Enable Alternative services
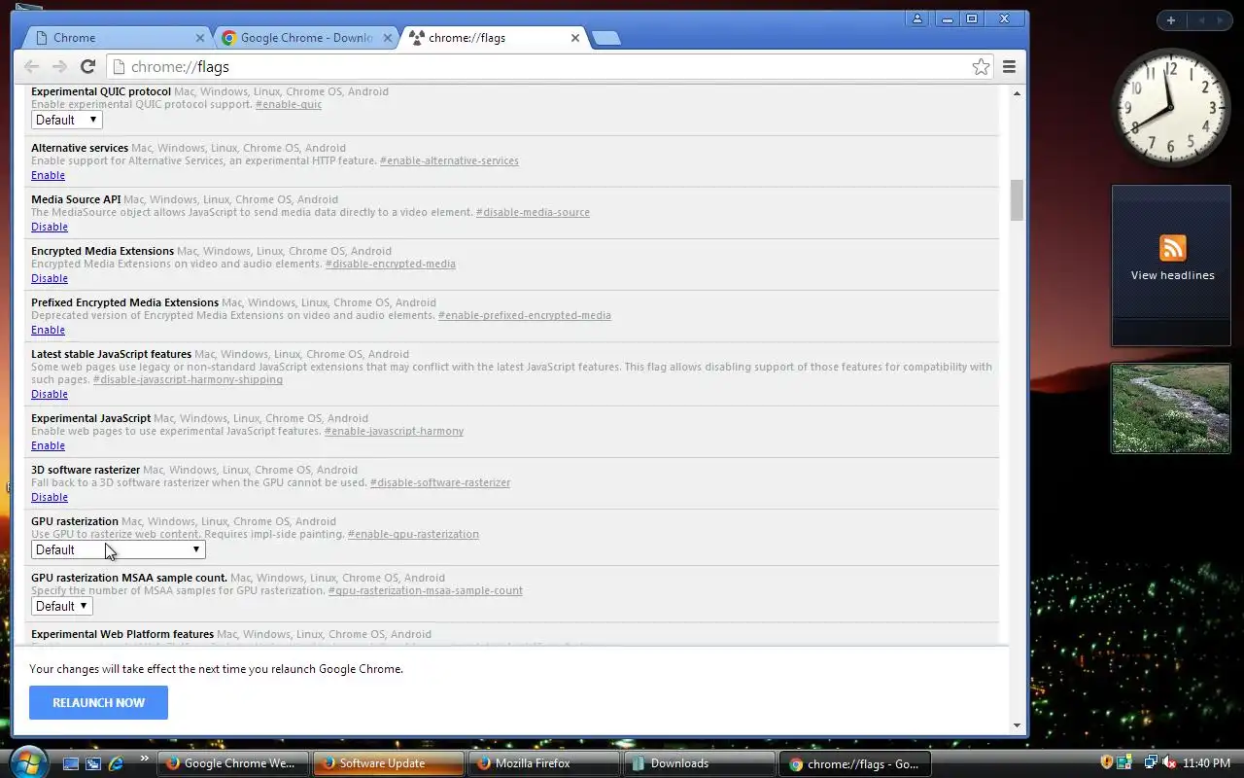This screenshot has width=1244, height=778. (48, 175)
